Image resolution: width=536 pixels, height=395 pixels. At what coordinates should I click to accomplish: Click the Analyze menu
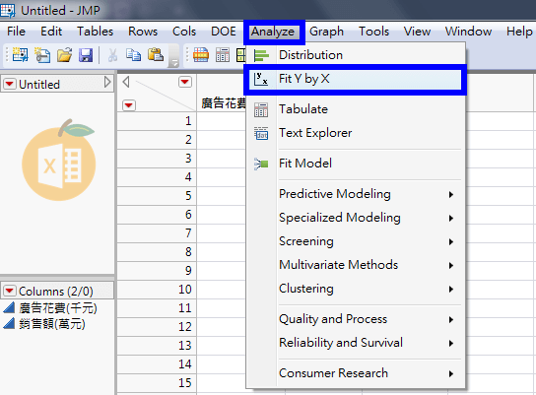pyautogui.click(x=273, y=32)
